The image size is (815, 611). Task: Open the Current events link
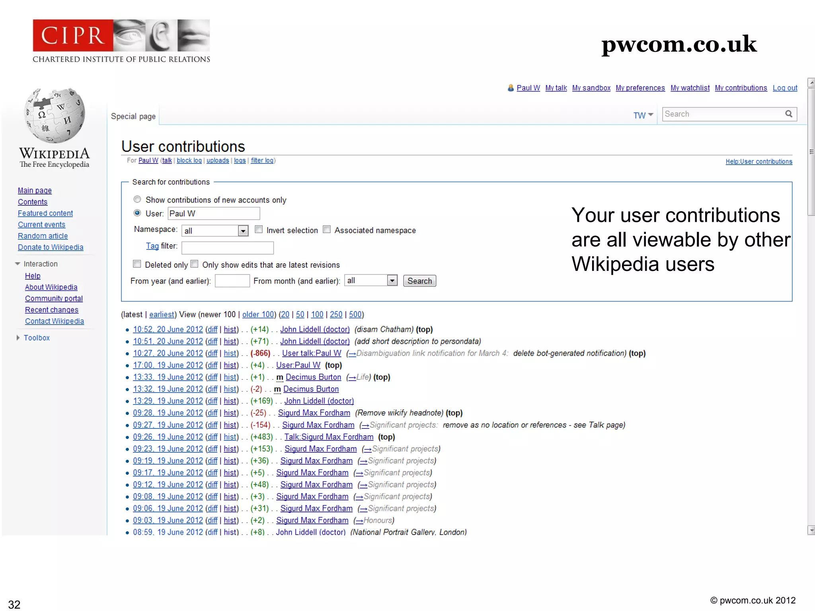click(41, 224)
